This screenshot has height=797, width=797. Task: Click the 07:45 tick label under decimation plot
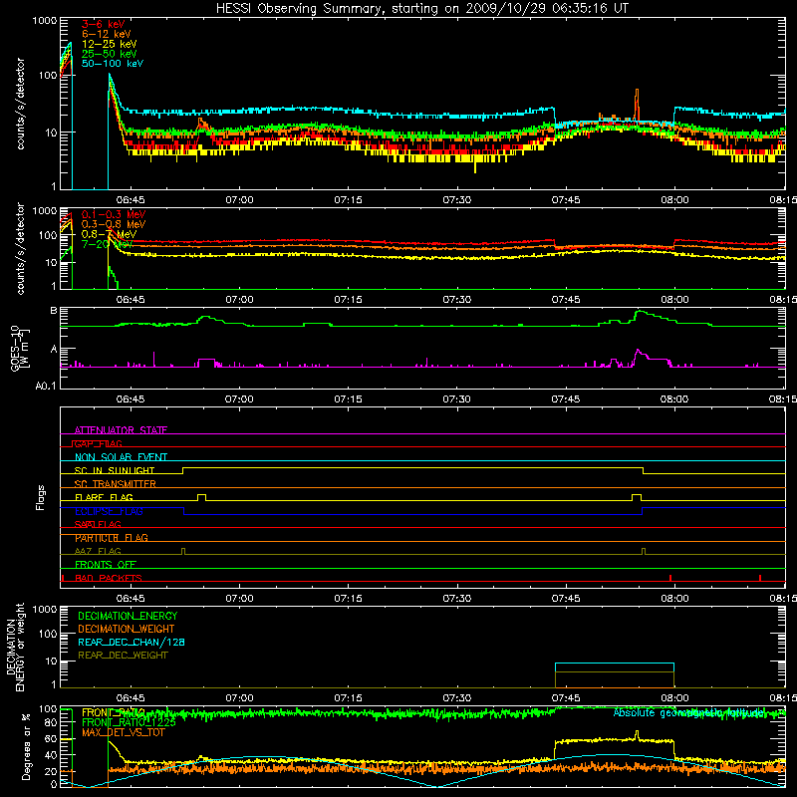click(566, 698)
